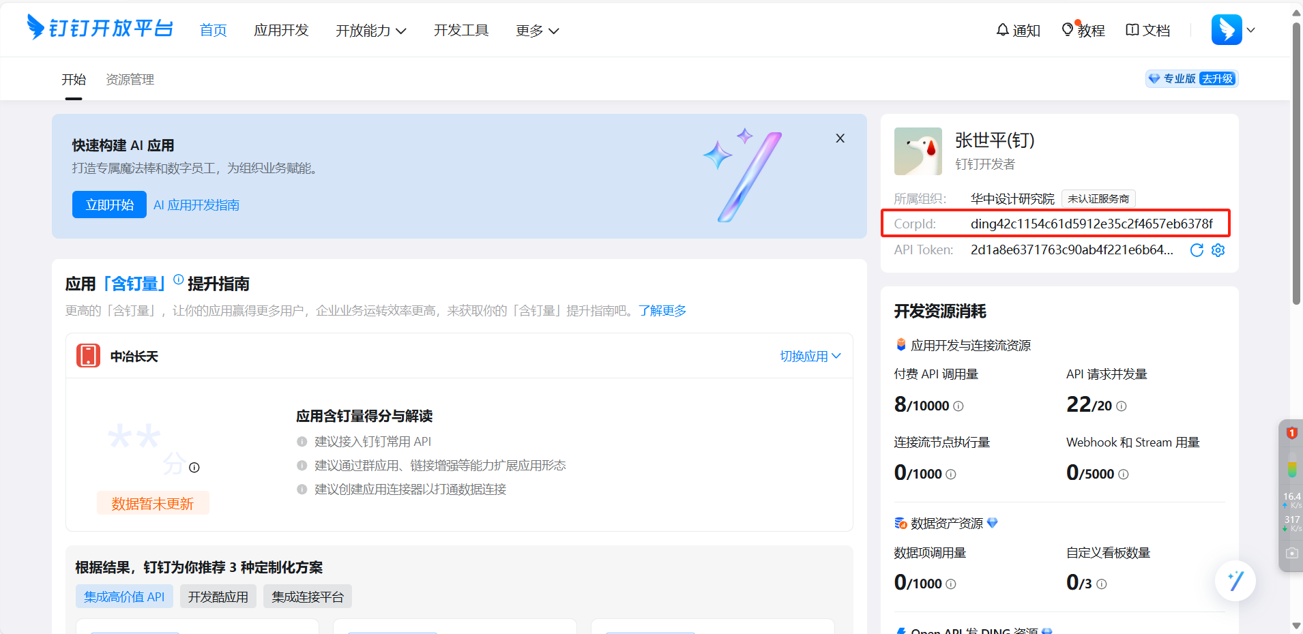Click the truncated API Token value
This screenshot has height=634, width=1303.
click(x=1072, y=250)
